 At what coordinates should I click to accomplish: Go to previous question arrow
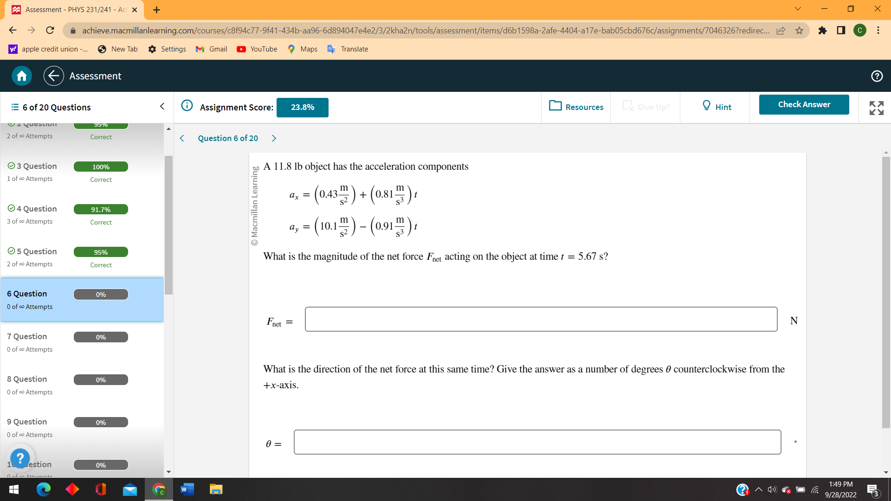(x=182, y=138)
